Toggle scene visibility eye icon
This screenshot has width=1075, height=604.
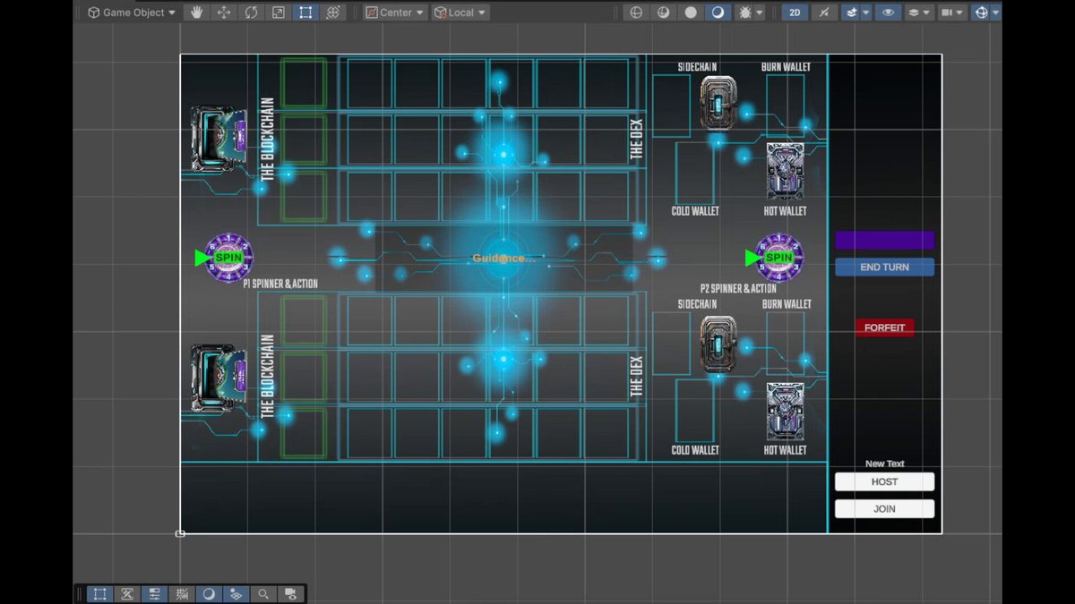[x=888, y=13]
